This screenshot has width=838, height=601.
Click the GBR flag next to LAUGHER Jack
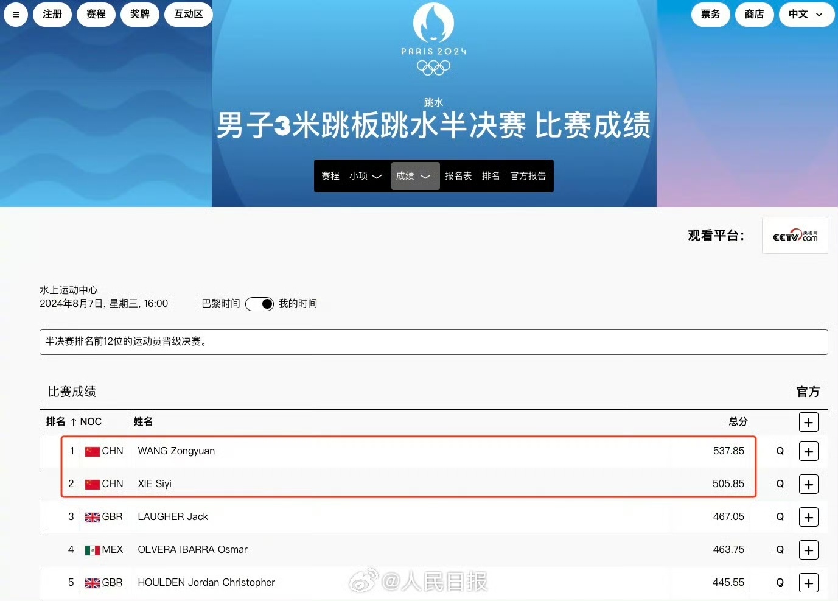92,516
